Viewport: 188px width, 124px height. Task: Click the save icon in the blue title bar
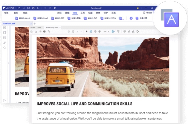click(24, 8)
